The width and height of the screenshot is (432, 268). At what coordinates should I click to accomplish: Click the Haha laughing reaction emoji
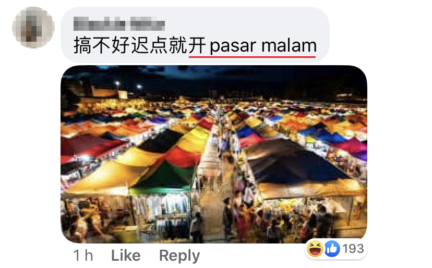coord(315,249)
